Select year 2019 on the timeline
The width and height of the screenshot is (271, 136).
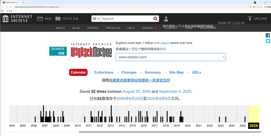point(176,126)
